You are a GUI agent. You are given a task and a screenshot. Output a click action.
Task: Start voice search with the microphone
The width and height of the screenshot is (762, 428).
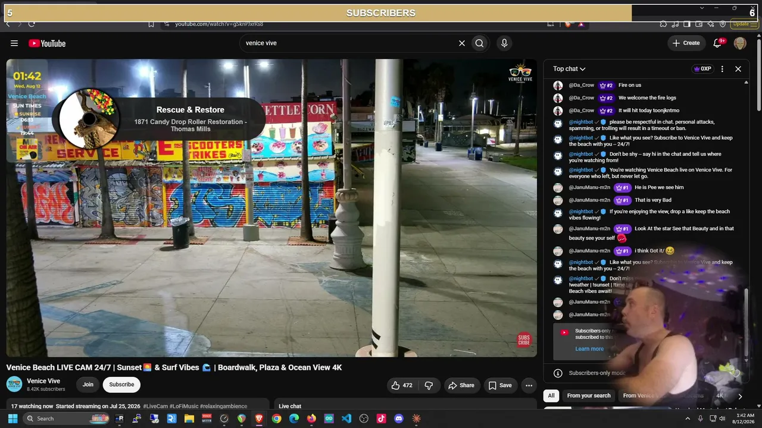504,43
